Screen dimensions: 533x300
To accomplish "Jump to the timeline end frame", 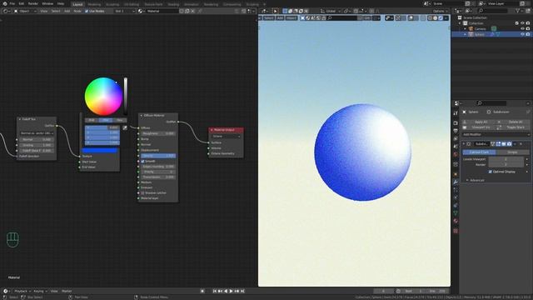I will click(242, 291).
